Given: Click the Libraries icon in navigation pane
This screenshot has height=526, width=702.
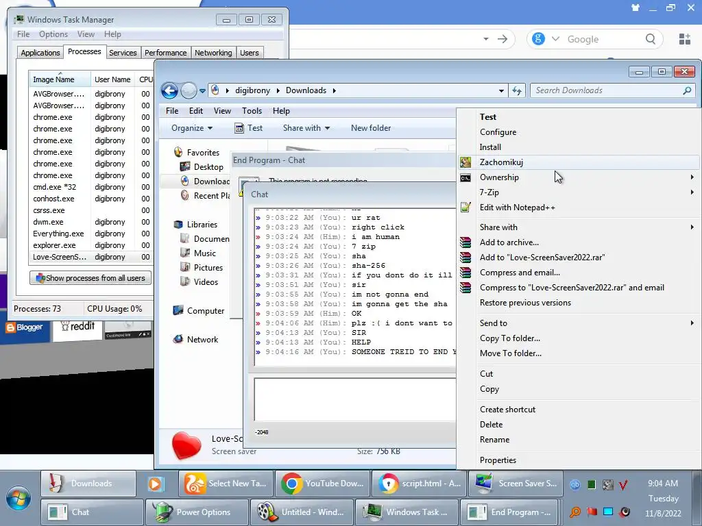Looking at the screenshot, I should (178, 224).
